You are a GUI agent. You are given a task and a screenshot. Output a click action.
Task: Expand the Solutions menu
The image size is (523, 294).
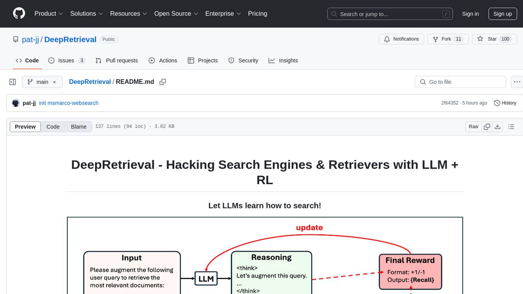87,13
